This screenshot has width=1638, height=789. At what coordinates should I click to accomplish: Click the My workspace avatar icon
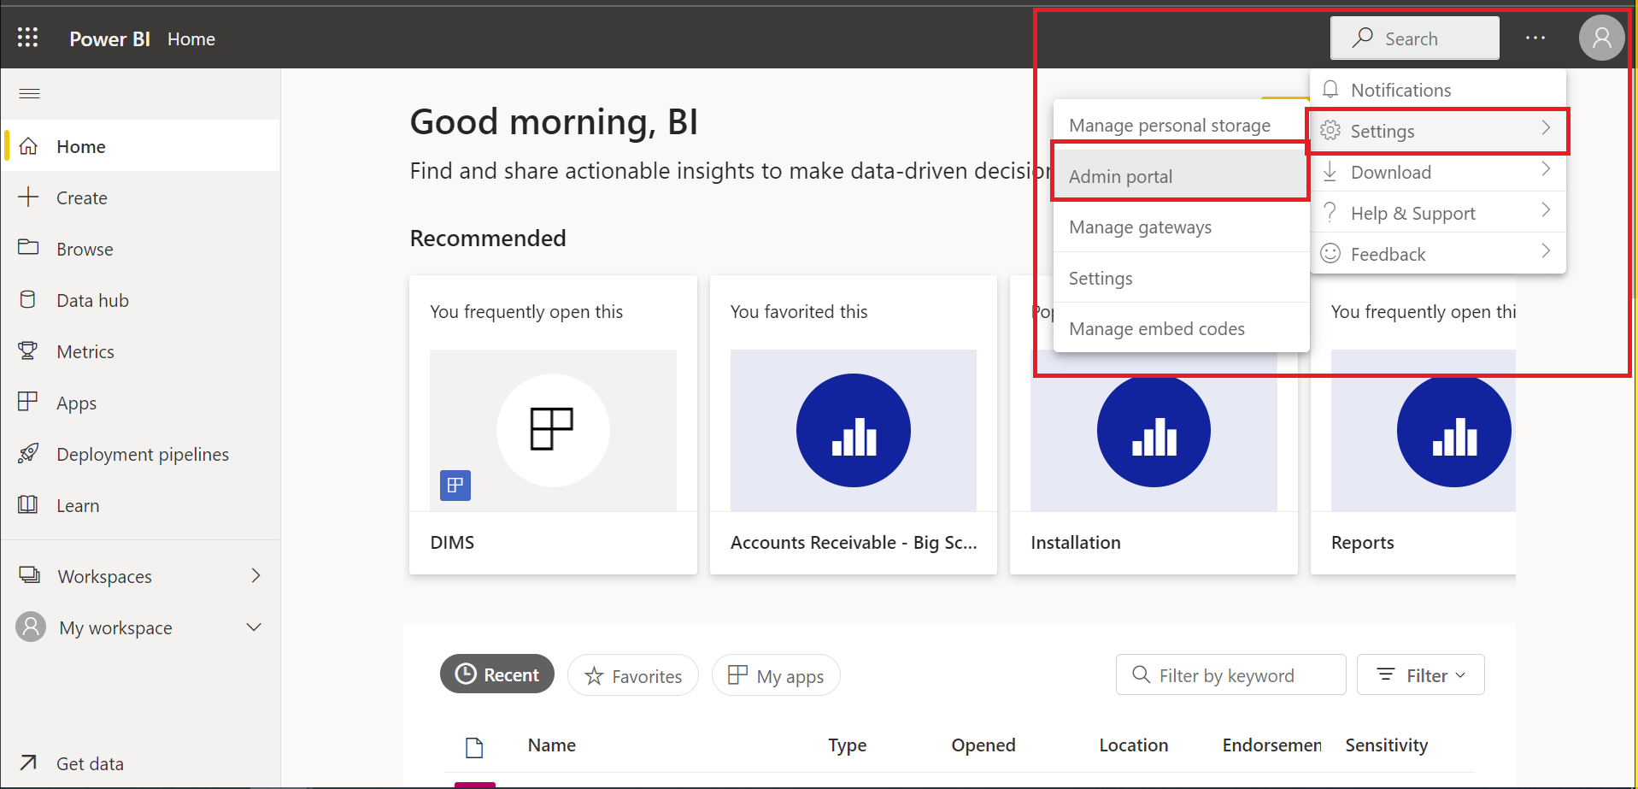pyautogui.click(x=31, y=627)
